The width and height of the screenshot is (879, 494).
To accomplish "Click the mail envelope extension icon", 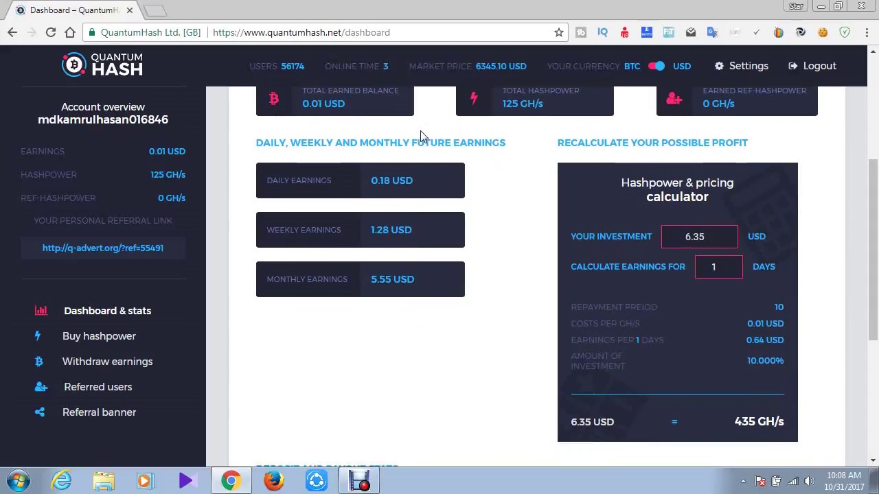I will (691, 32).
